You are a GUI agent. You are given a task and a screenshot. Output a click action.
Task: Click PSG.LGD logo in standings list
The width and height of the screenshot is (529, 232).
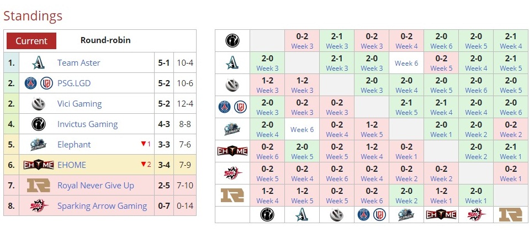pos(38,83)
